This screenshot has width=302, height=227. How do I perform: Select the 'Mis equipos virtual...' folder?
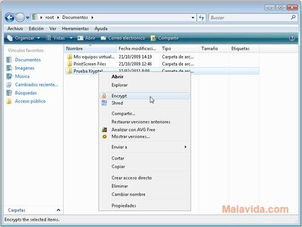94,57
